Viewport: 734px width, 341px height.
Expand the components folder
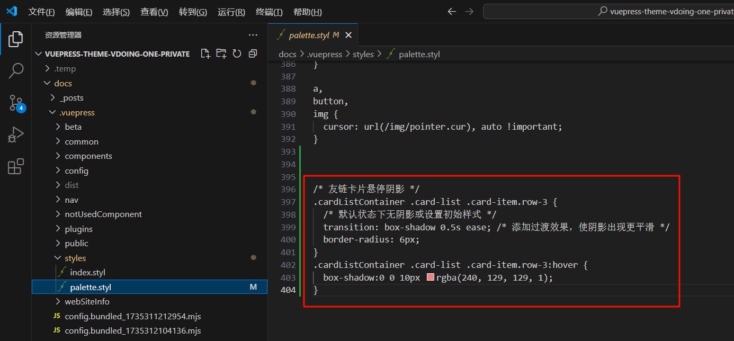click(x=149, y=156)
